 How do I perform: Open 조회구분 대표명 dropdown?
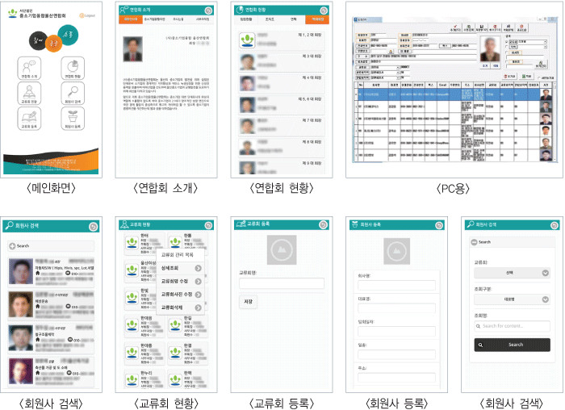tap(512, 299)
